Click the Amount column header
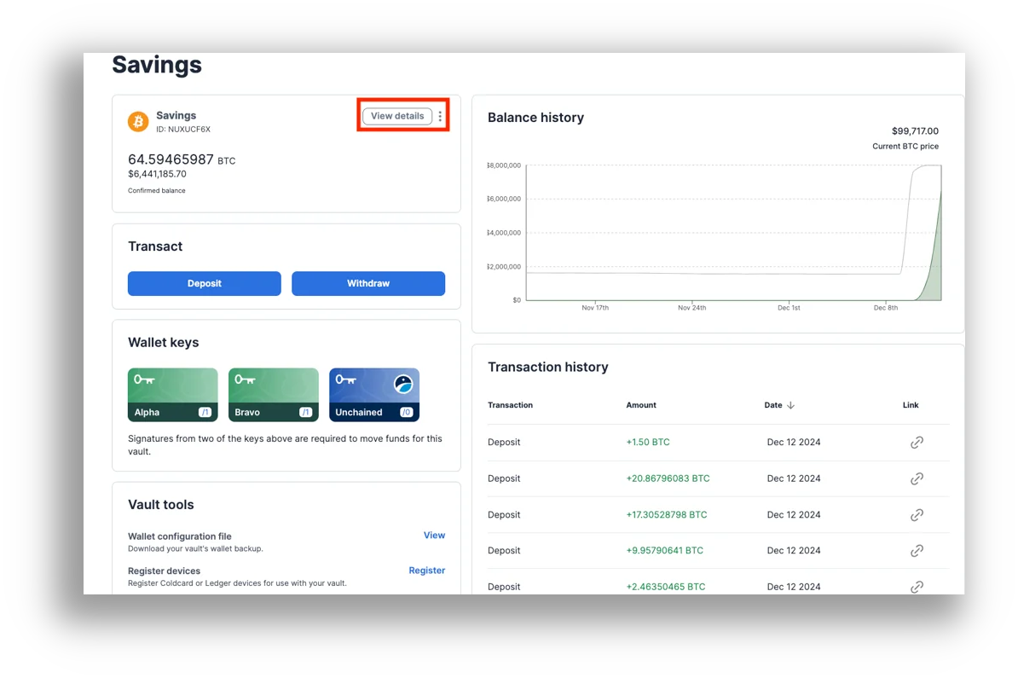Image resolution: width=1018 pixels, height=678 pixels. pos(641,405)
